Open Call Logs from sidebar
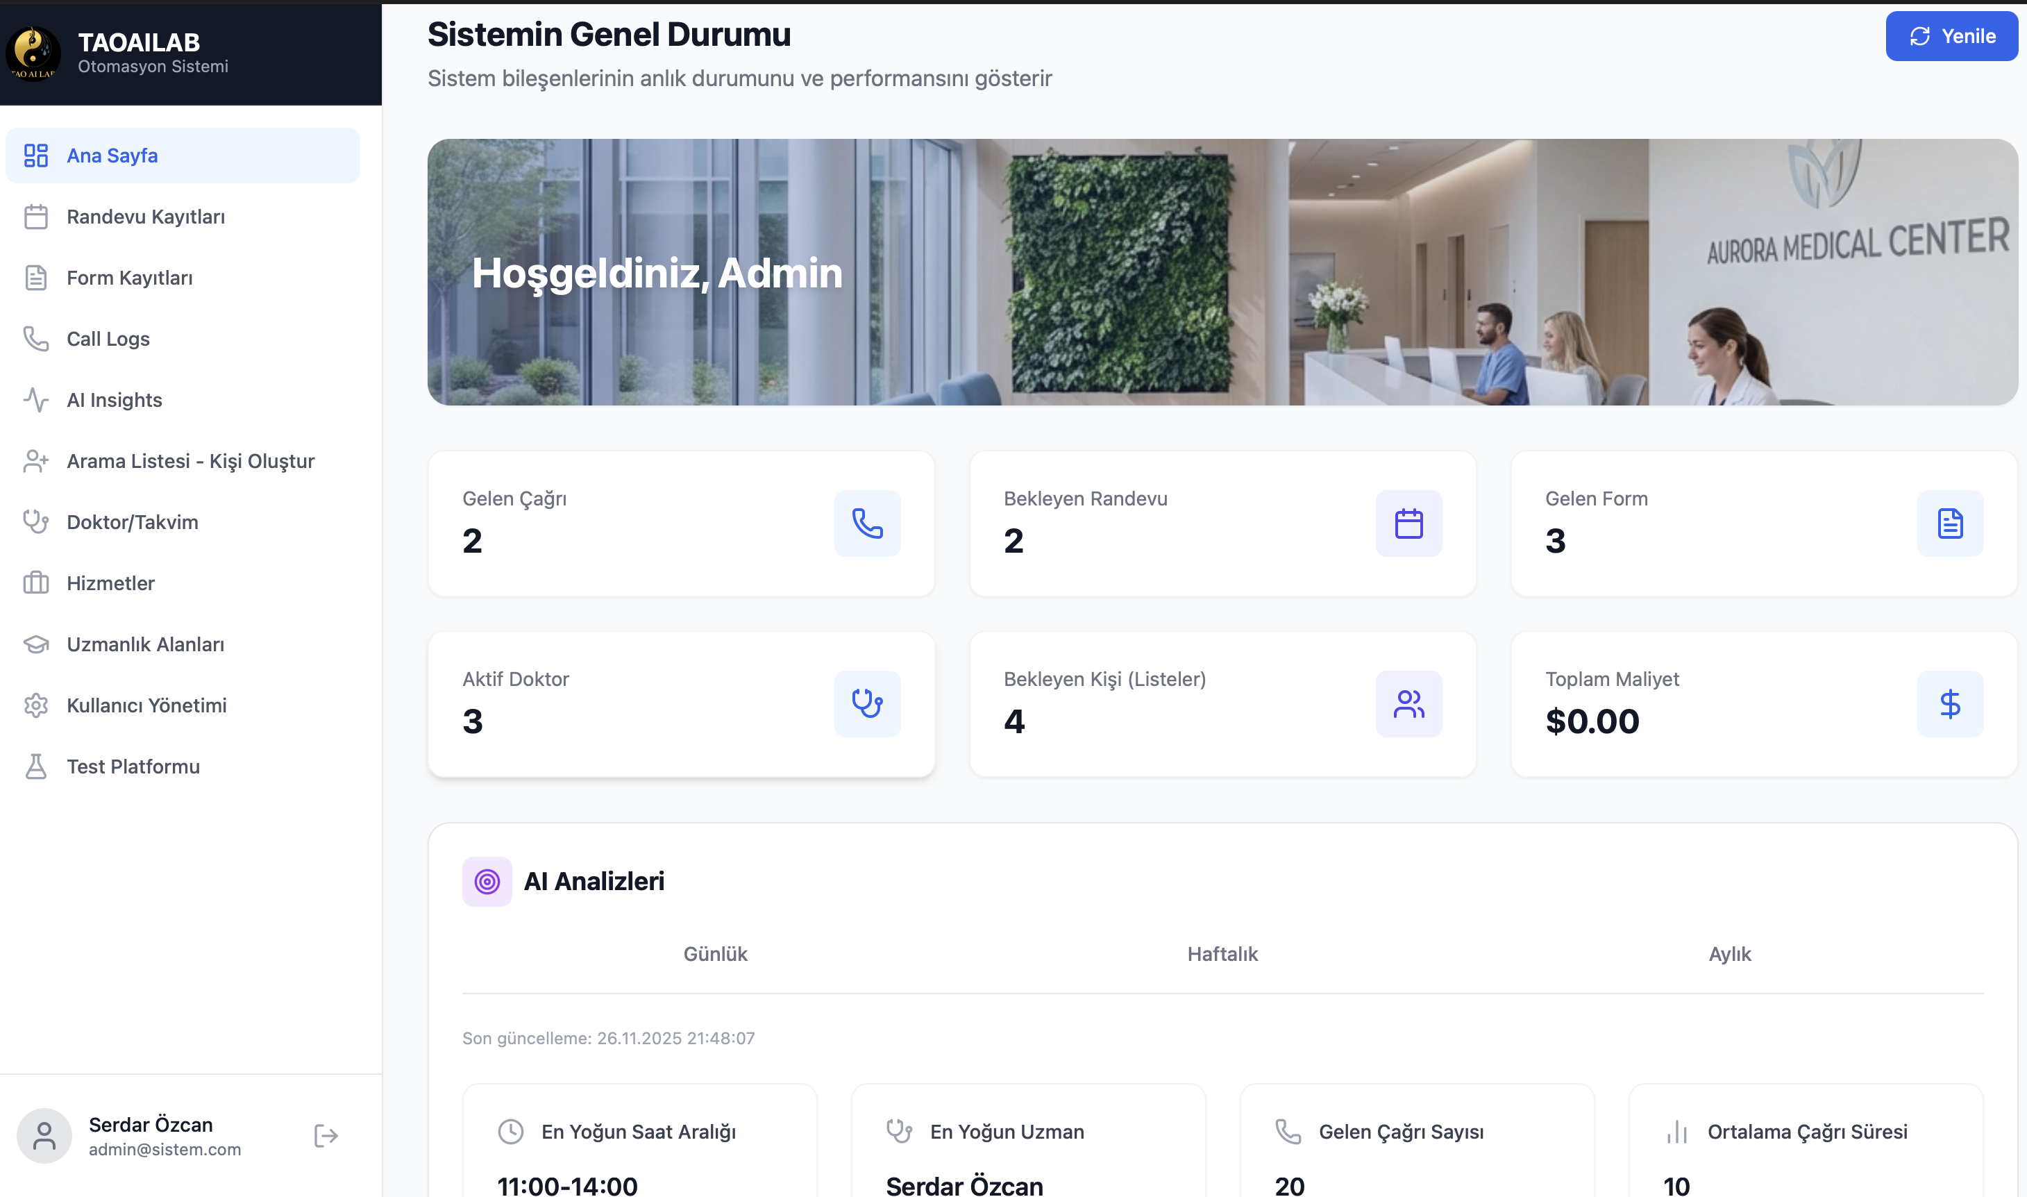Image resolution: width=2027 pixels, height=1197 pixels. tap(108, 339)
